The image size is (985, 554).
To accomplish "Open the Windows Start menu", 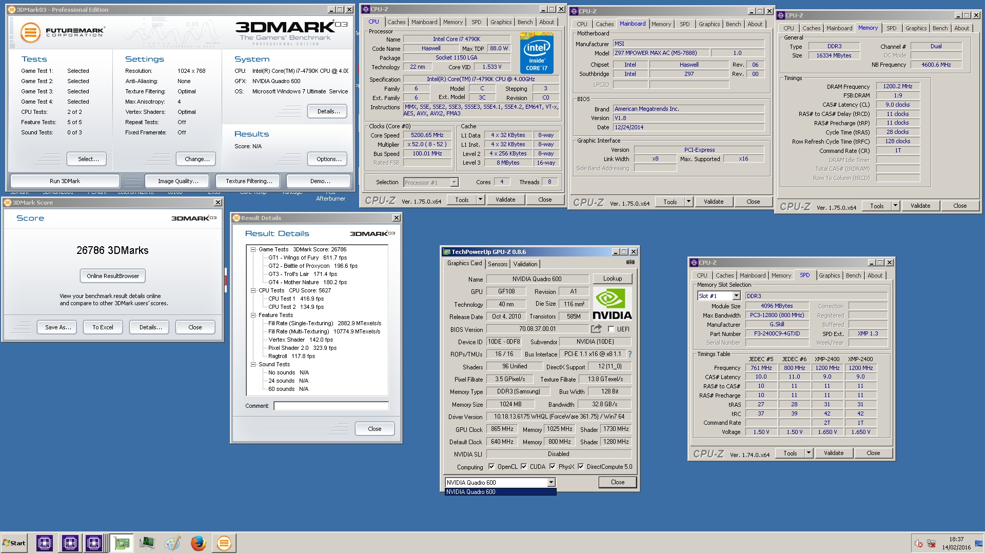I will [x=14, y=543].
